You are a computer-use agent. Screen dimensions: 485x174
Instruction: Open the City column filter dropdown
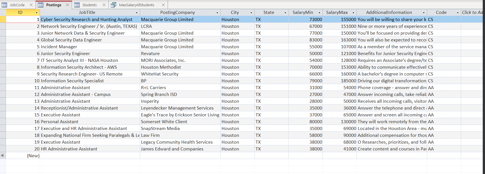tap(251, 13)
